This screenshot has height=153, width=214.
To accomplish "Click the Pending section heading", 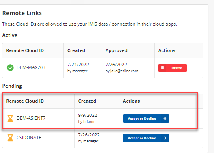I will click(12, 86).
